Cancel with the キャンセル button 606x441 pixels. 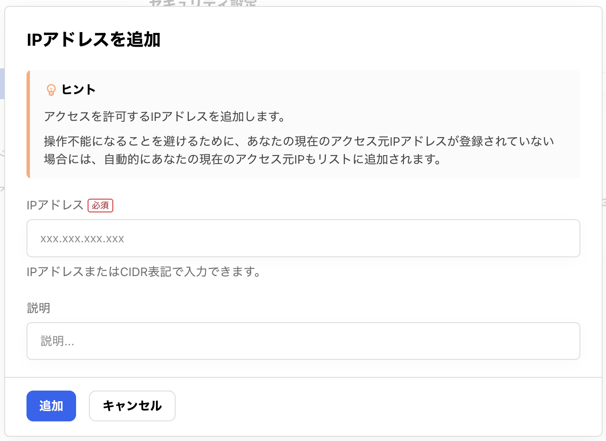point(132,406)
